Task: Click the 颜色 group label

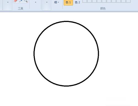Action: tap(103, 9)
